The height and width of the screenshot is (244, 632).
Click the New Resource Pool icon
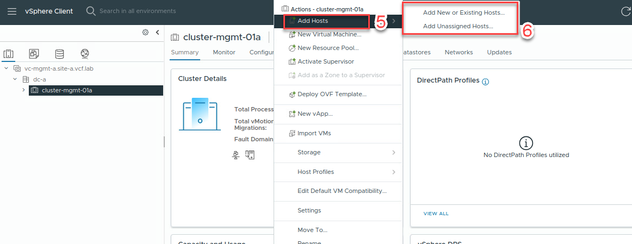pos(293,48)
